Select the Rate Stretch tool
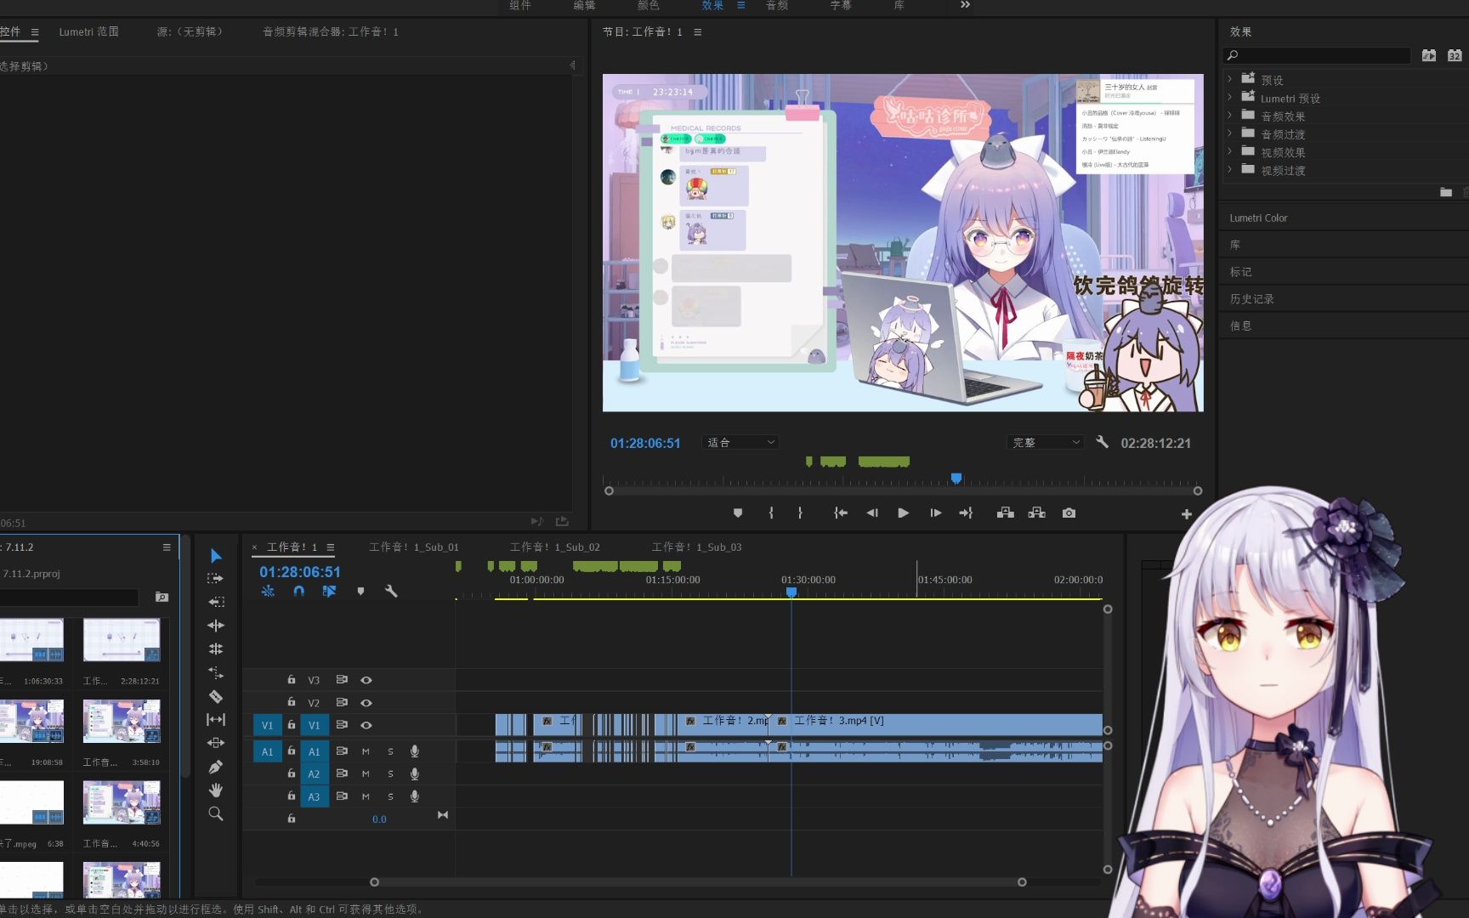 point(216,673)
